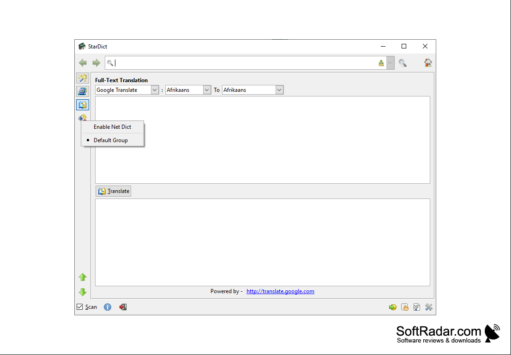Screen dimensions: 511x355
Task: Click the green up arrow in the sidebar
Action: [83, 277]
